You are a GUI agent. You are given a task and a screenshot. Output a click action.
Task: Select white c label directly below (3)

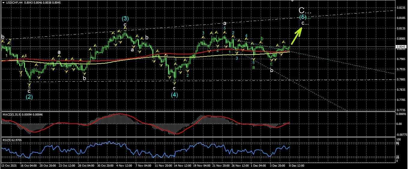click(125, 25)
